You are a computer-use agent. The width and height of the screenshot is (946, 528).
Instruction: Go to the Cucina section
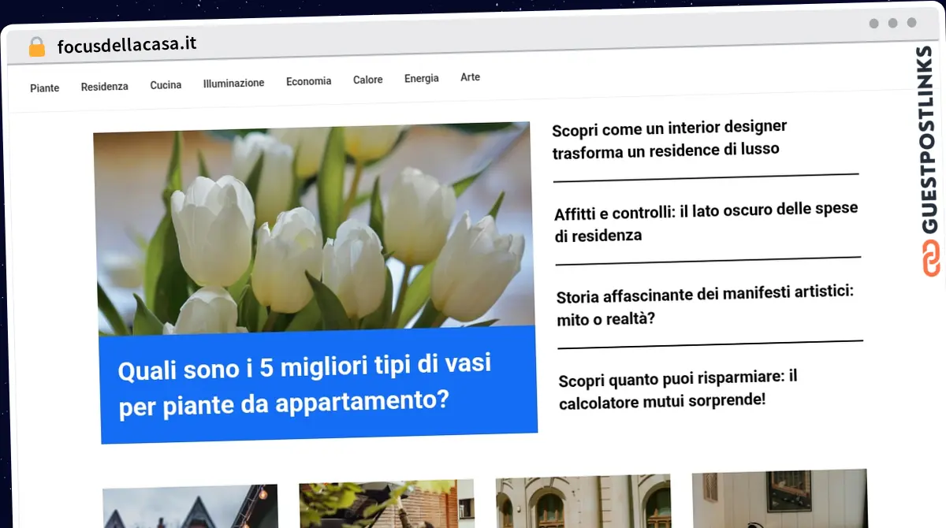tap(166, 84)
